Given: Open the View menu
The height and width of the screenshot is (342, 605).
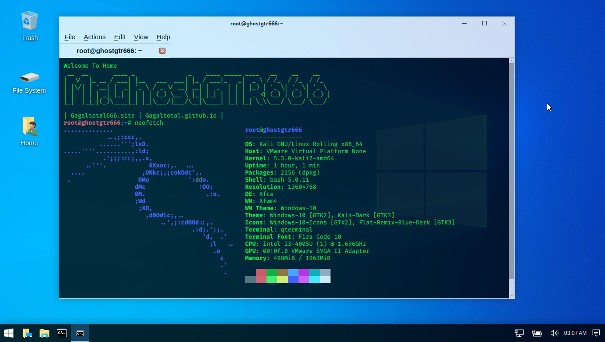Looking at the screenshot, I should [x=141, y=37].
